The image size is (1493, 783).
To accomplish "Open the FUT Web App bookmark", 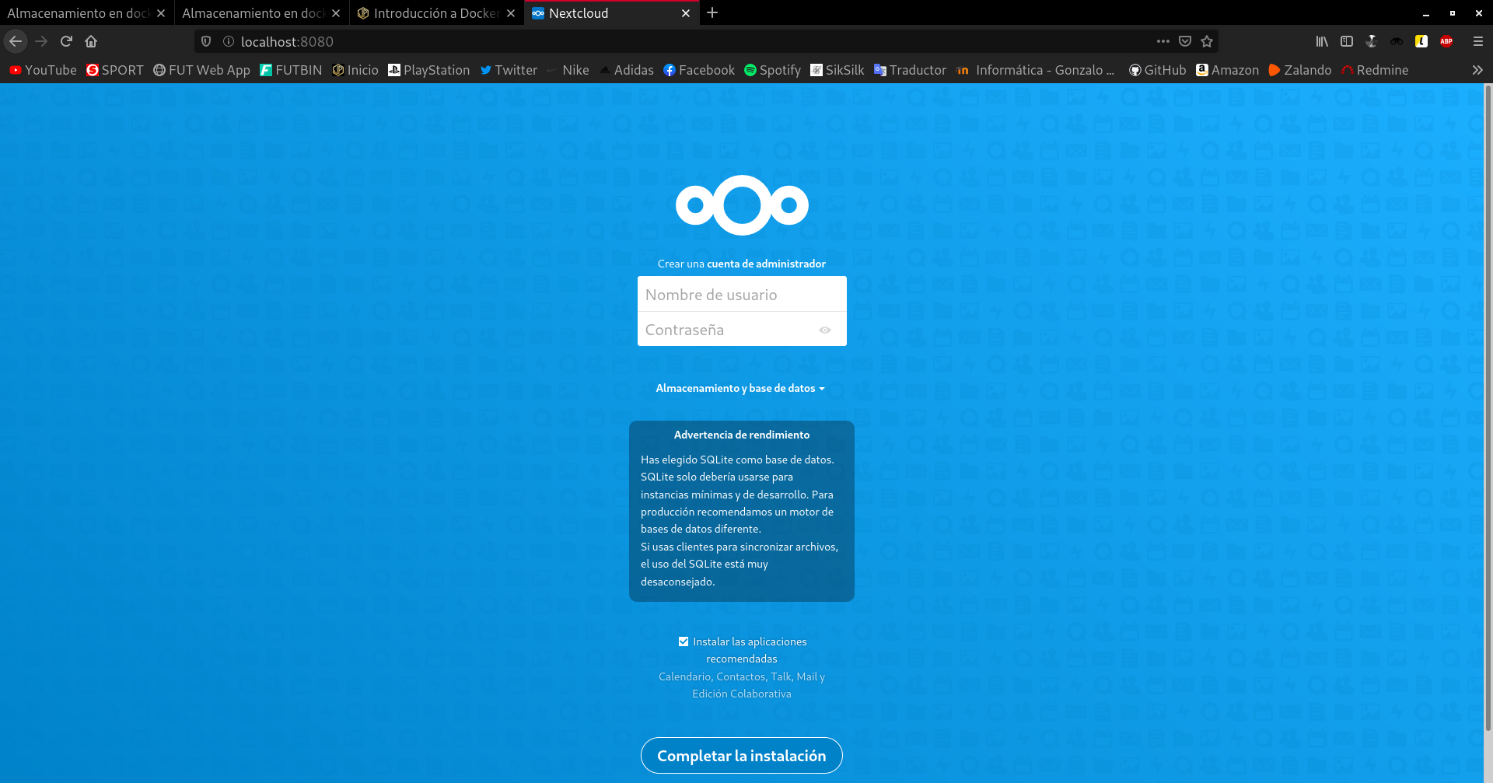I will point(201,70).
